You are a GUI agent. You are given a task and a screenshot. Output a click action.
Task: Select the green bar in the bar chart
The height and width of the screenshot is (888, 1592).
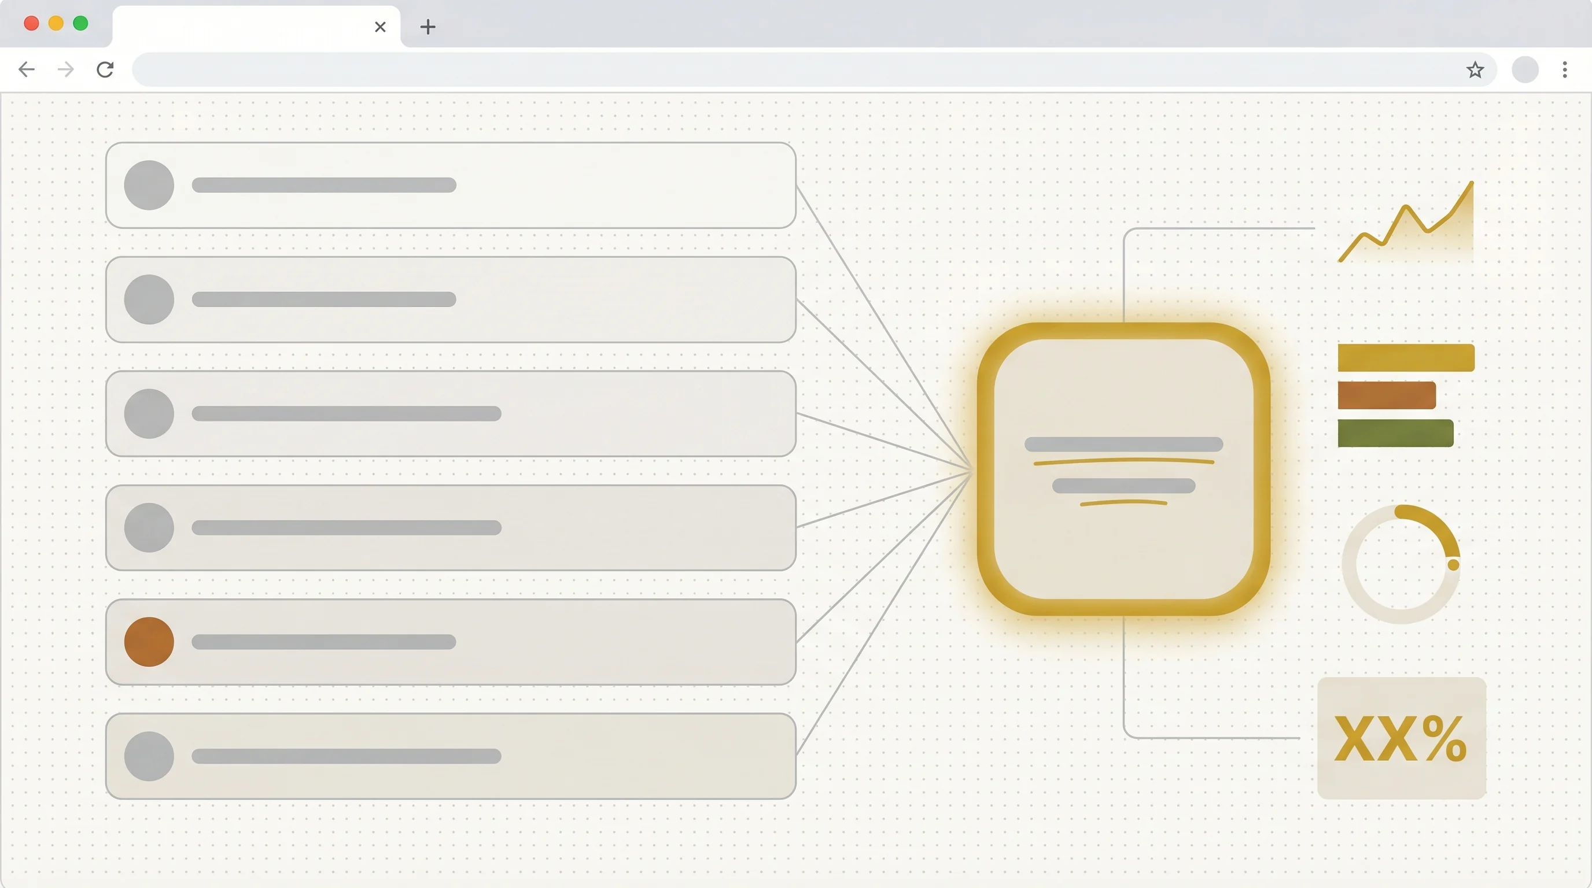[x=1395, y=433]
